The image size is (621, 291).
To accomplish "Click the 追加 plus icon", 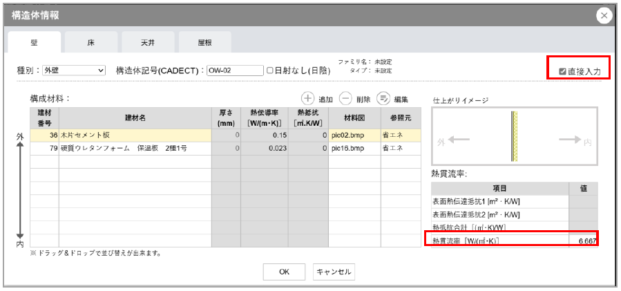I will (308, 100).
